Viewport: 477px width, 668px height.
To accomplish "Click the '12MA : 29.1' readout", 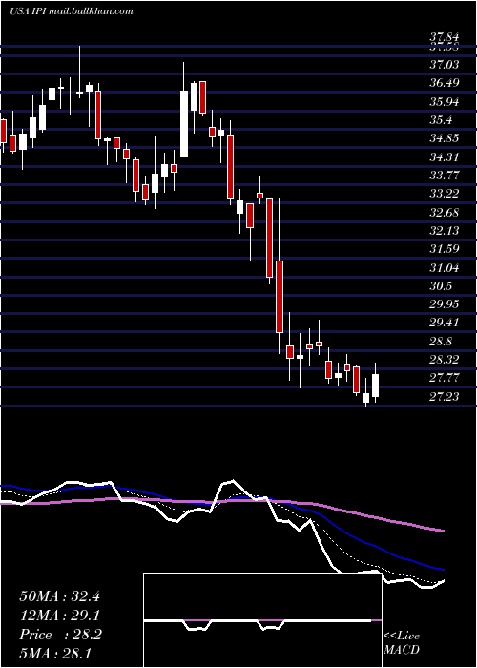I will pos(59,616).
